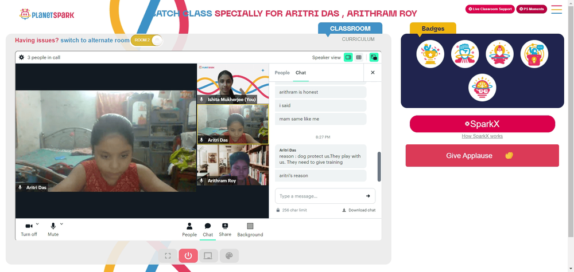This screenshot has height=272, width=574.
Task: Click the 'i said' chat message
Action: [321, 105]
